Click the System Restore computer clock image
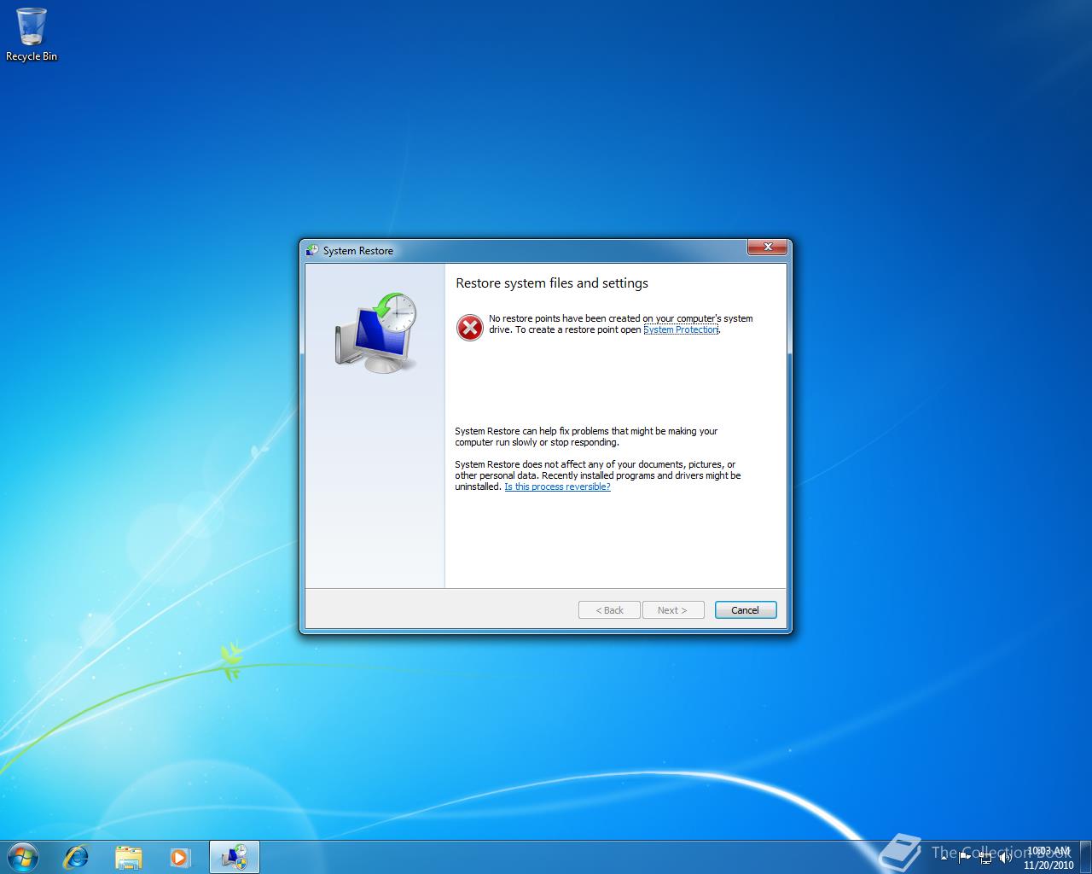The height and width of the screenshot is (874, 1092). pyautogui.click(x=376, y=333)
